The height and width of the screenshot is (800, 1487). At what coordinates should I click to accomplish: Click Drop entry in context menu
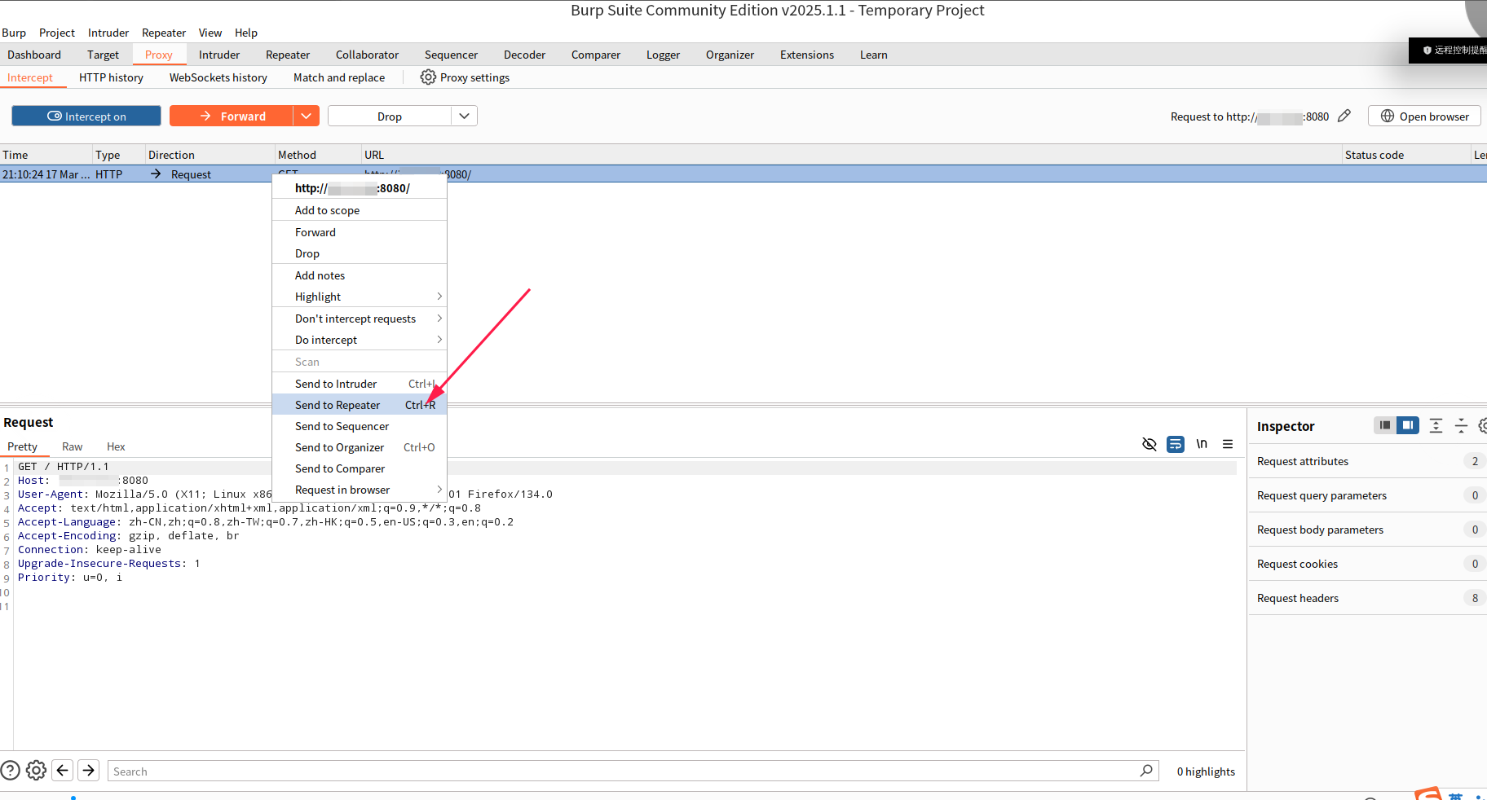(x=360, y=253)
